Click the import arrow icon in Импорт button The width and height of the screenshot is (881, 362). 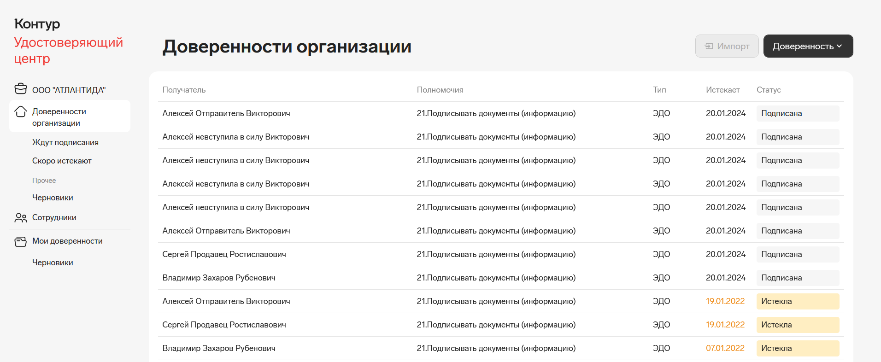[709, 47]
